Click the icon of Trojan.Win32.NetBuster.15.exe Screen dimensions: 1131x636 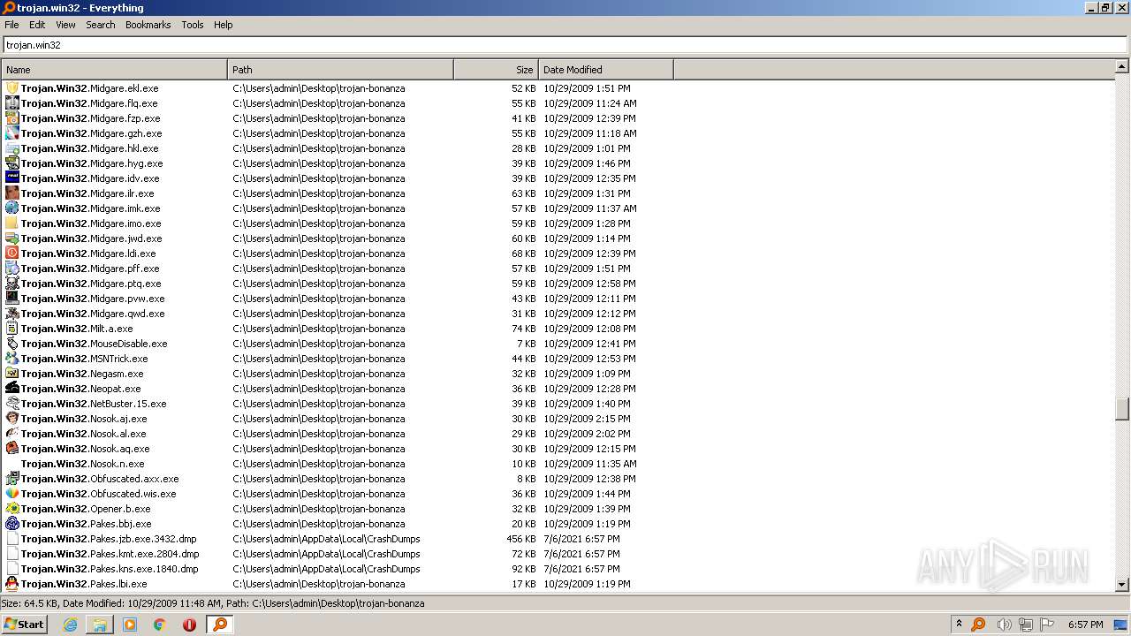(x=12, y=404)
